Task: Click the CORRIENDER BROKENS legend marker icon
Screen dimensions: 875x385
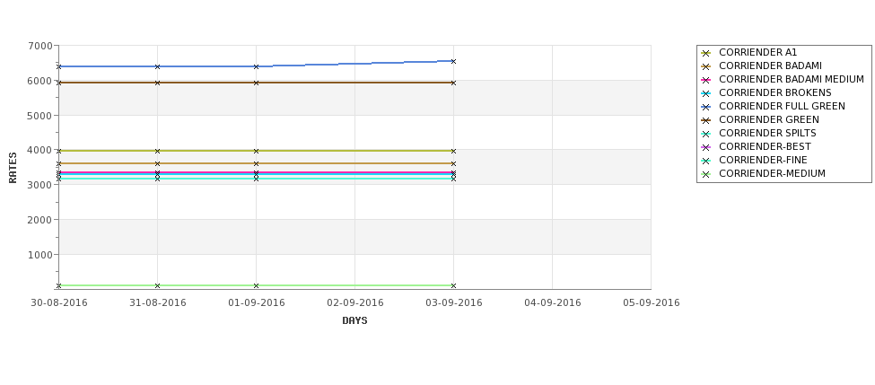Action: [x=706, y=93]
